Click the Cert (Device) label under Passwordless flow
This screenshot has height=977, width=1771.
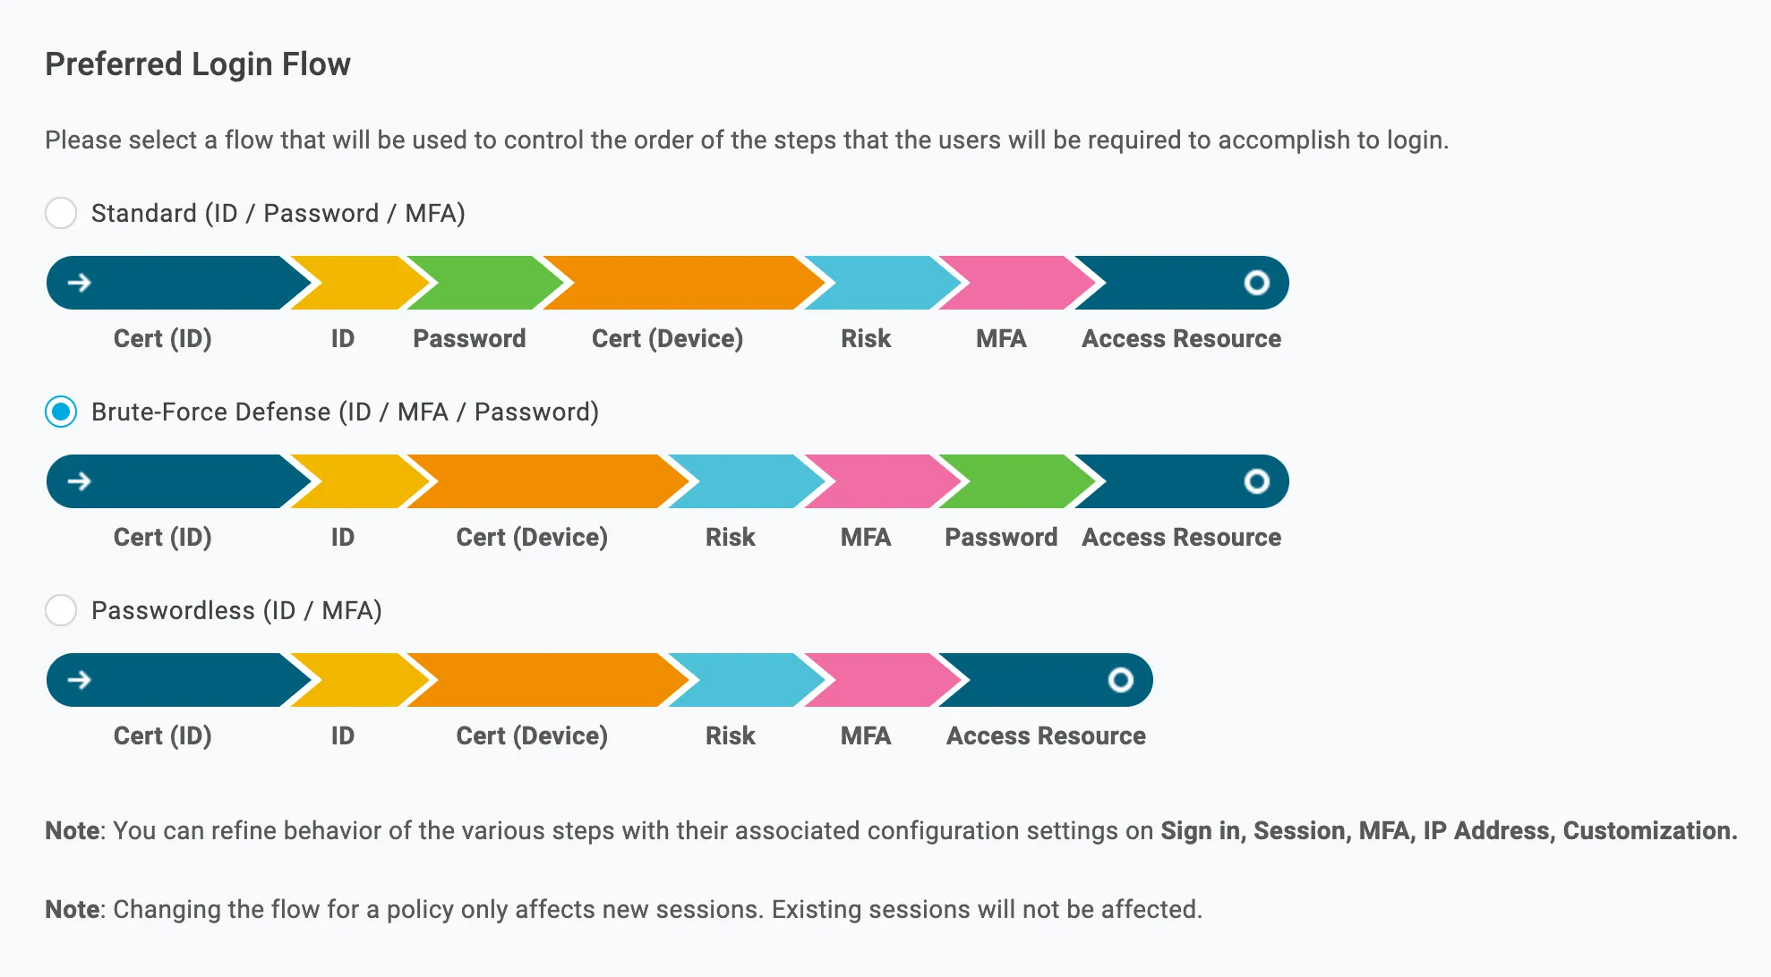point(532,735)
